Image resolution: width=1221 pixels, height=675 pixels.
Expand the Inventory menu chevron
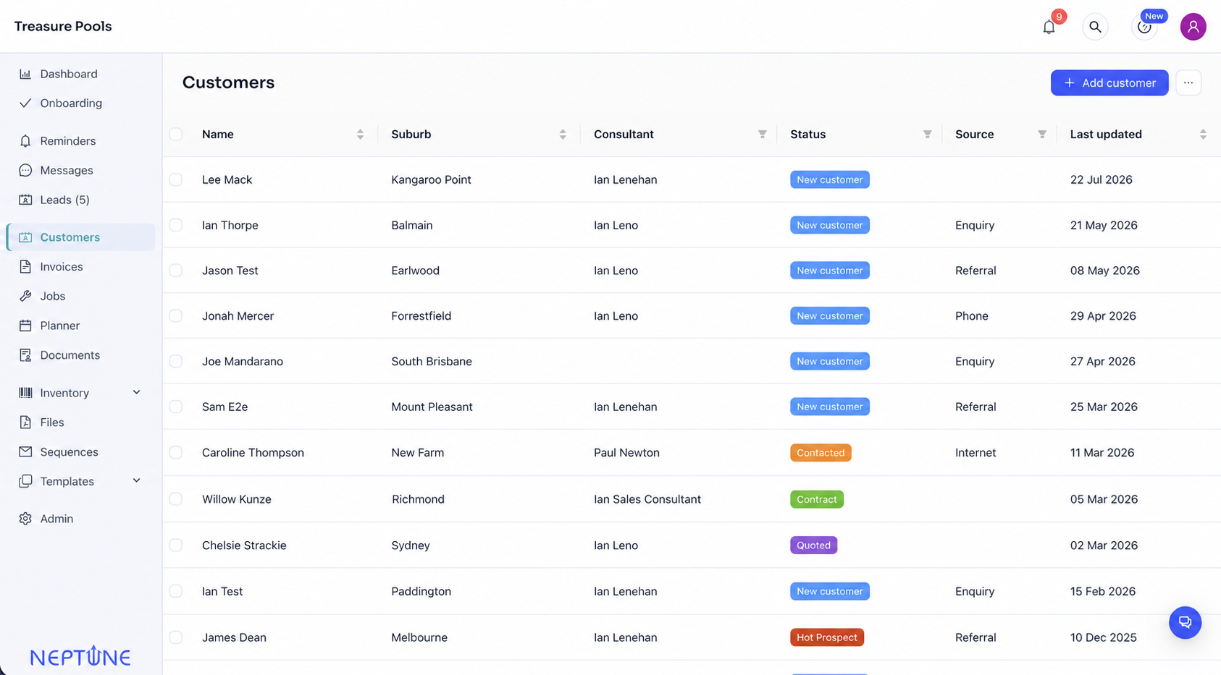136,392
